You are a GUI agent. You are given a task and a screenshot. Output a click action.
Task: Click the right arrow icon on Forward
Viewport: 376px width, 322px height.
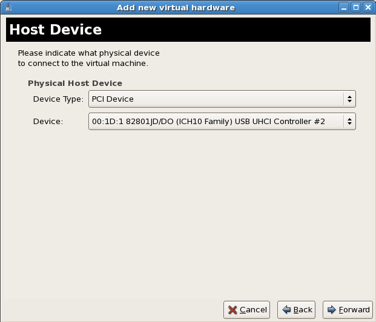(331, 310)
